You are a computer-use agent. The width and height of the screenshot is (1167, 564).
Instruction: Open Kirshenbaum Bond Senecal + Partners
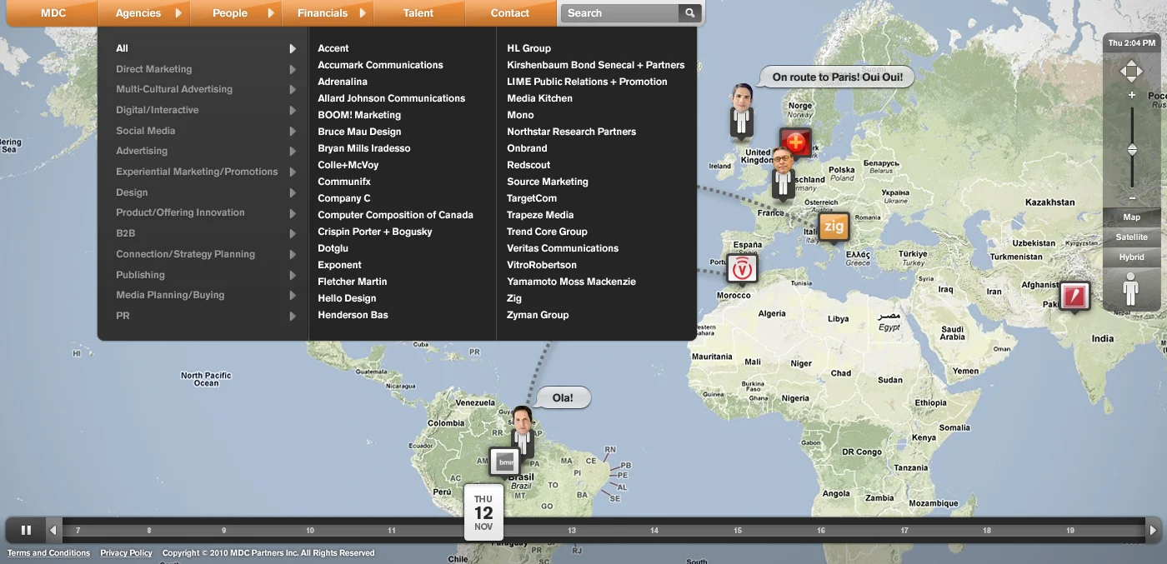coord(596,65)
